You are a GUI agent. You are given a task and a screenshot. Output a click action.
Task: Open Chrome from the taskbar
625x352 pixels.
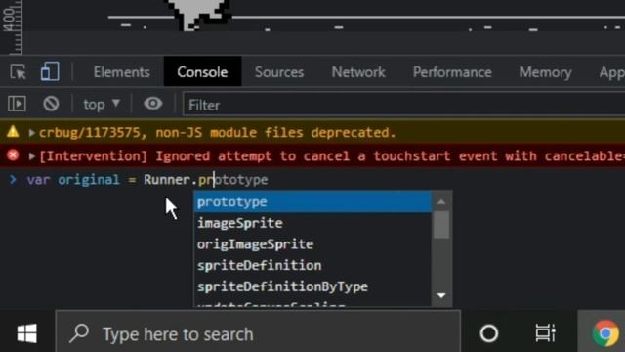(x=605, y=332)
